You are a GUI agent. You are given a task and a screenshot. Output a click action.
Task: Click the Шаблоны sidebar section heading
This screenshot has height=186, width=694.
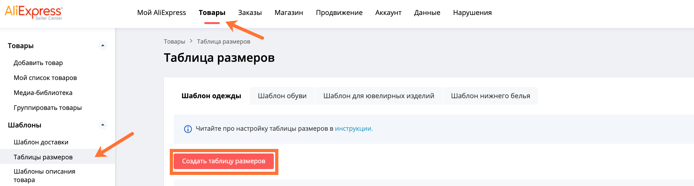(24, 125)
